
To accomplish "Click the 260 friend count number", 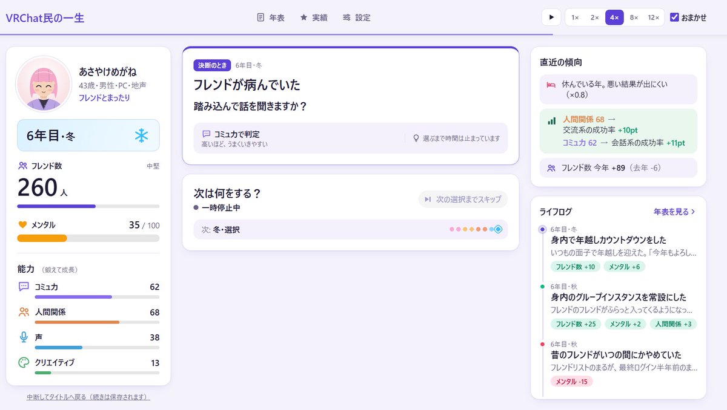I will (38, 187).
